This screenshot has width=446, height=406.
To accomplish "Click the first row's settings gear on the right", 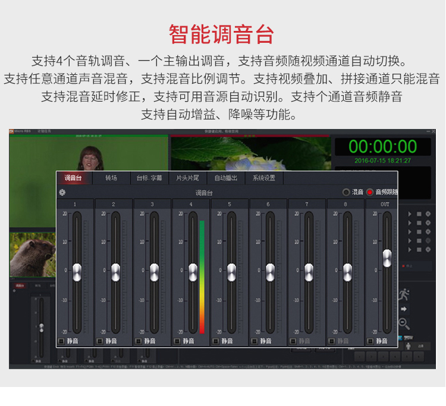I will click(428, 214).
